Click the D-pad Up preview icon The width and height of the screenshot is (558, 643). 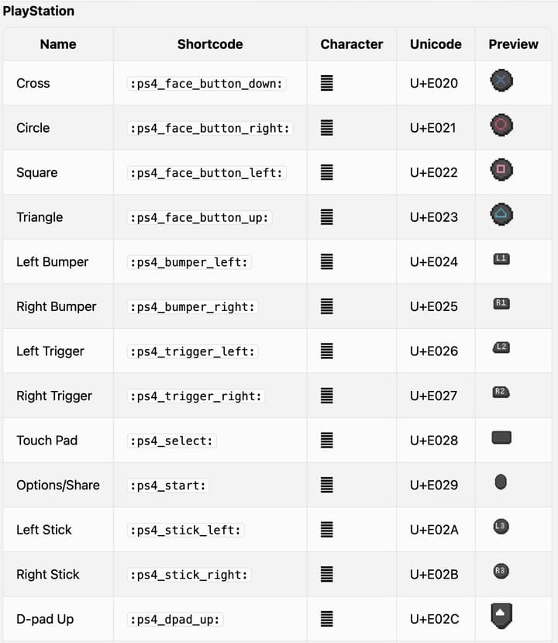[x=501, y=615]
